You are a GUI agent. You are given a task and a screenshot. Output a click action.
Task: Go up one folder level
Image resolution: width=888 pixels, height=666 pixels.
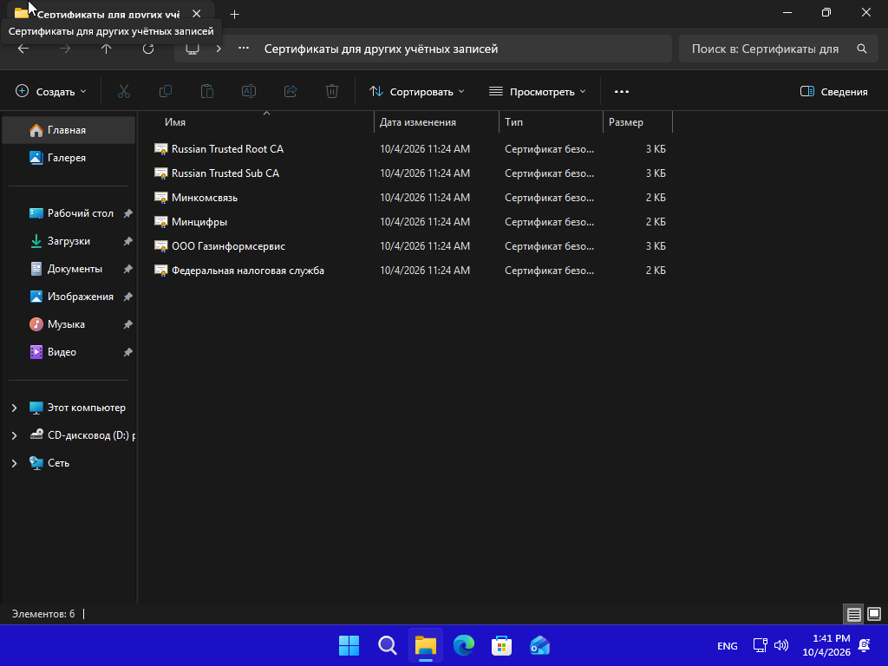pos(106,49)
